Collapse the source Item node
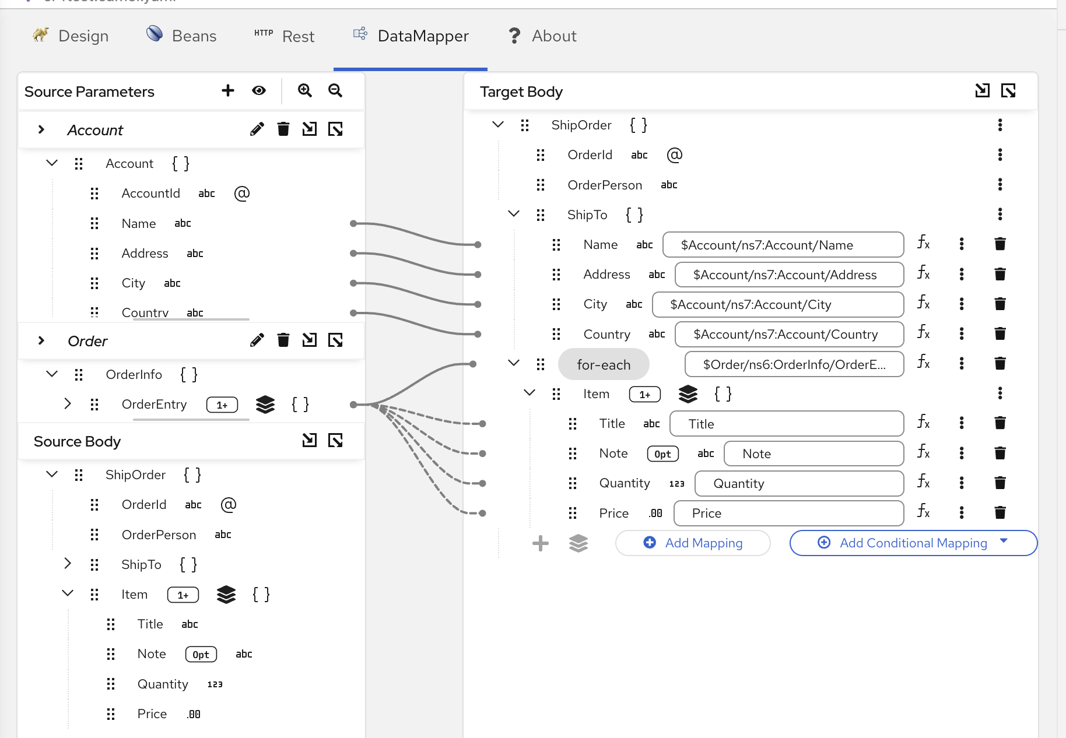The image size is (1066, 738). pos(68,593)
